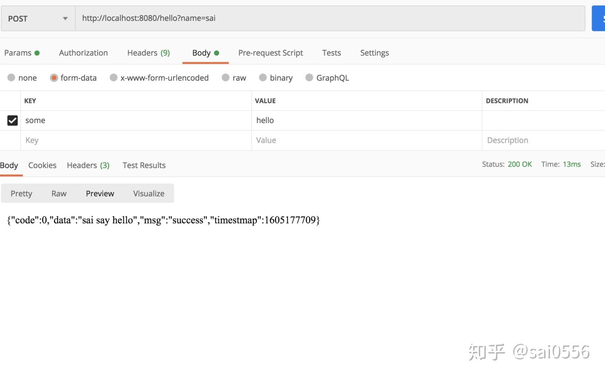Open the Authorization tab
Screen dimensions: 605x376
coord(83,53)
